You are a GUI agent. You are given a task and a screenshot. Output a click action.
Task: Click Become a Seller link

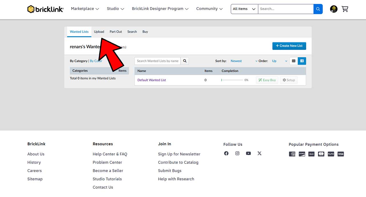pos(108,171)
